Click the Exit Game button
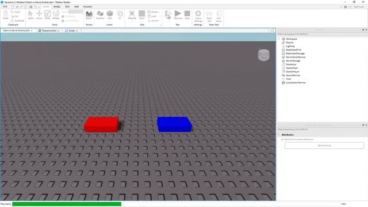This screenshot has width=368, height=207. coord(218,16)
